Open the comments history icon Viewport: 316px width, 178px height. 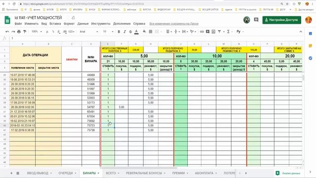256,20
